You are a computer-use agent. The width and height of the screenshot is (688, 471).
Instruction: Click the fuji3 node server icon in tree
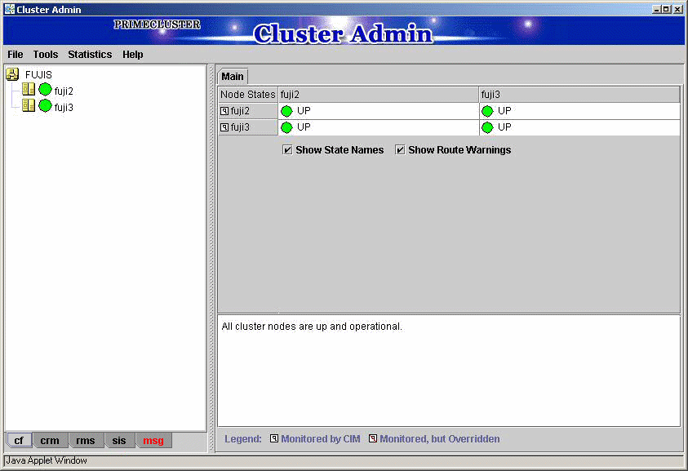point(29,105)
